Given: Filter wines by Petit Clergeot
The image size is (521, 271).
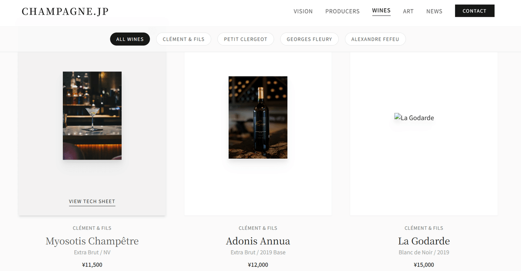Looking at the screenshot, I should point(246,39).
